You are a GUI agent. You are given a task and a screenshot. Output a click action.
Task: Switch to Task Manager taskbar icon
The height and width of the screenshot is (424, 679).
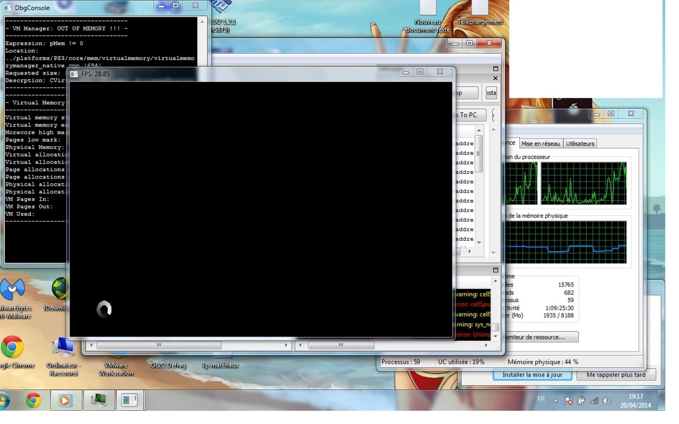point(99,400)
